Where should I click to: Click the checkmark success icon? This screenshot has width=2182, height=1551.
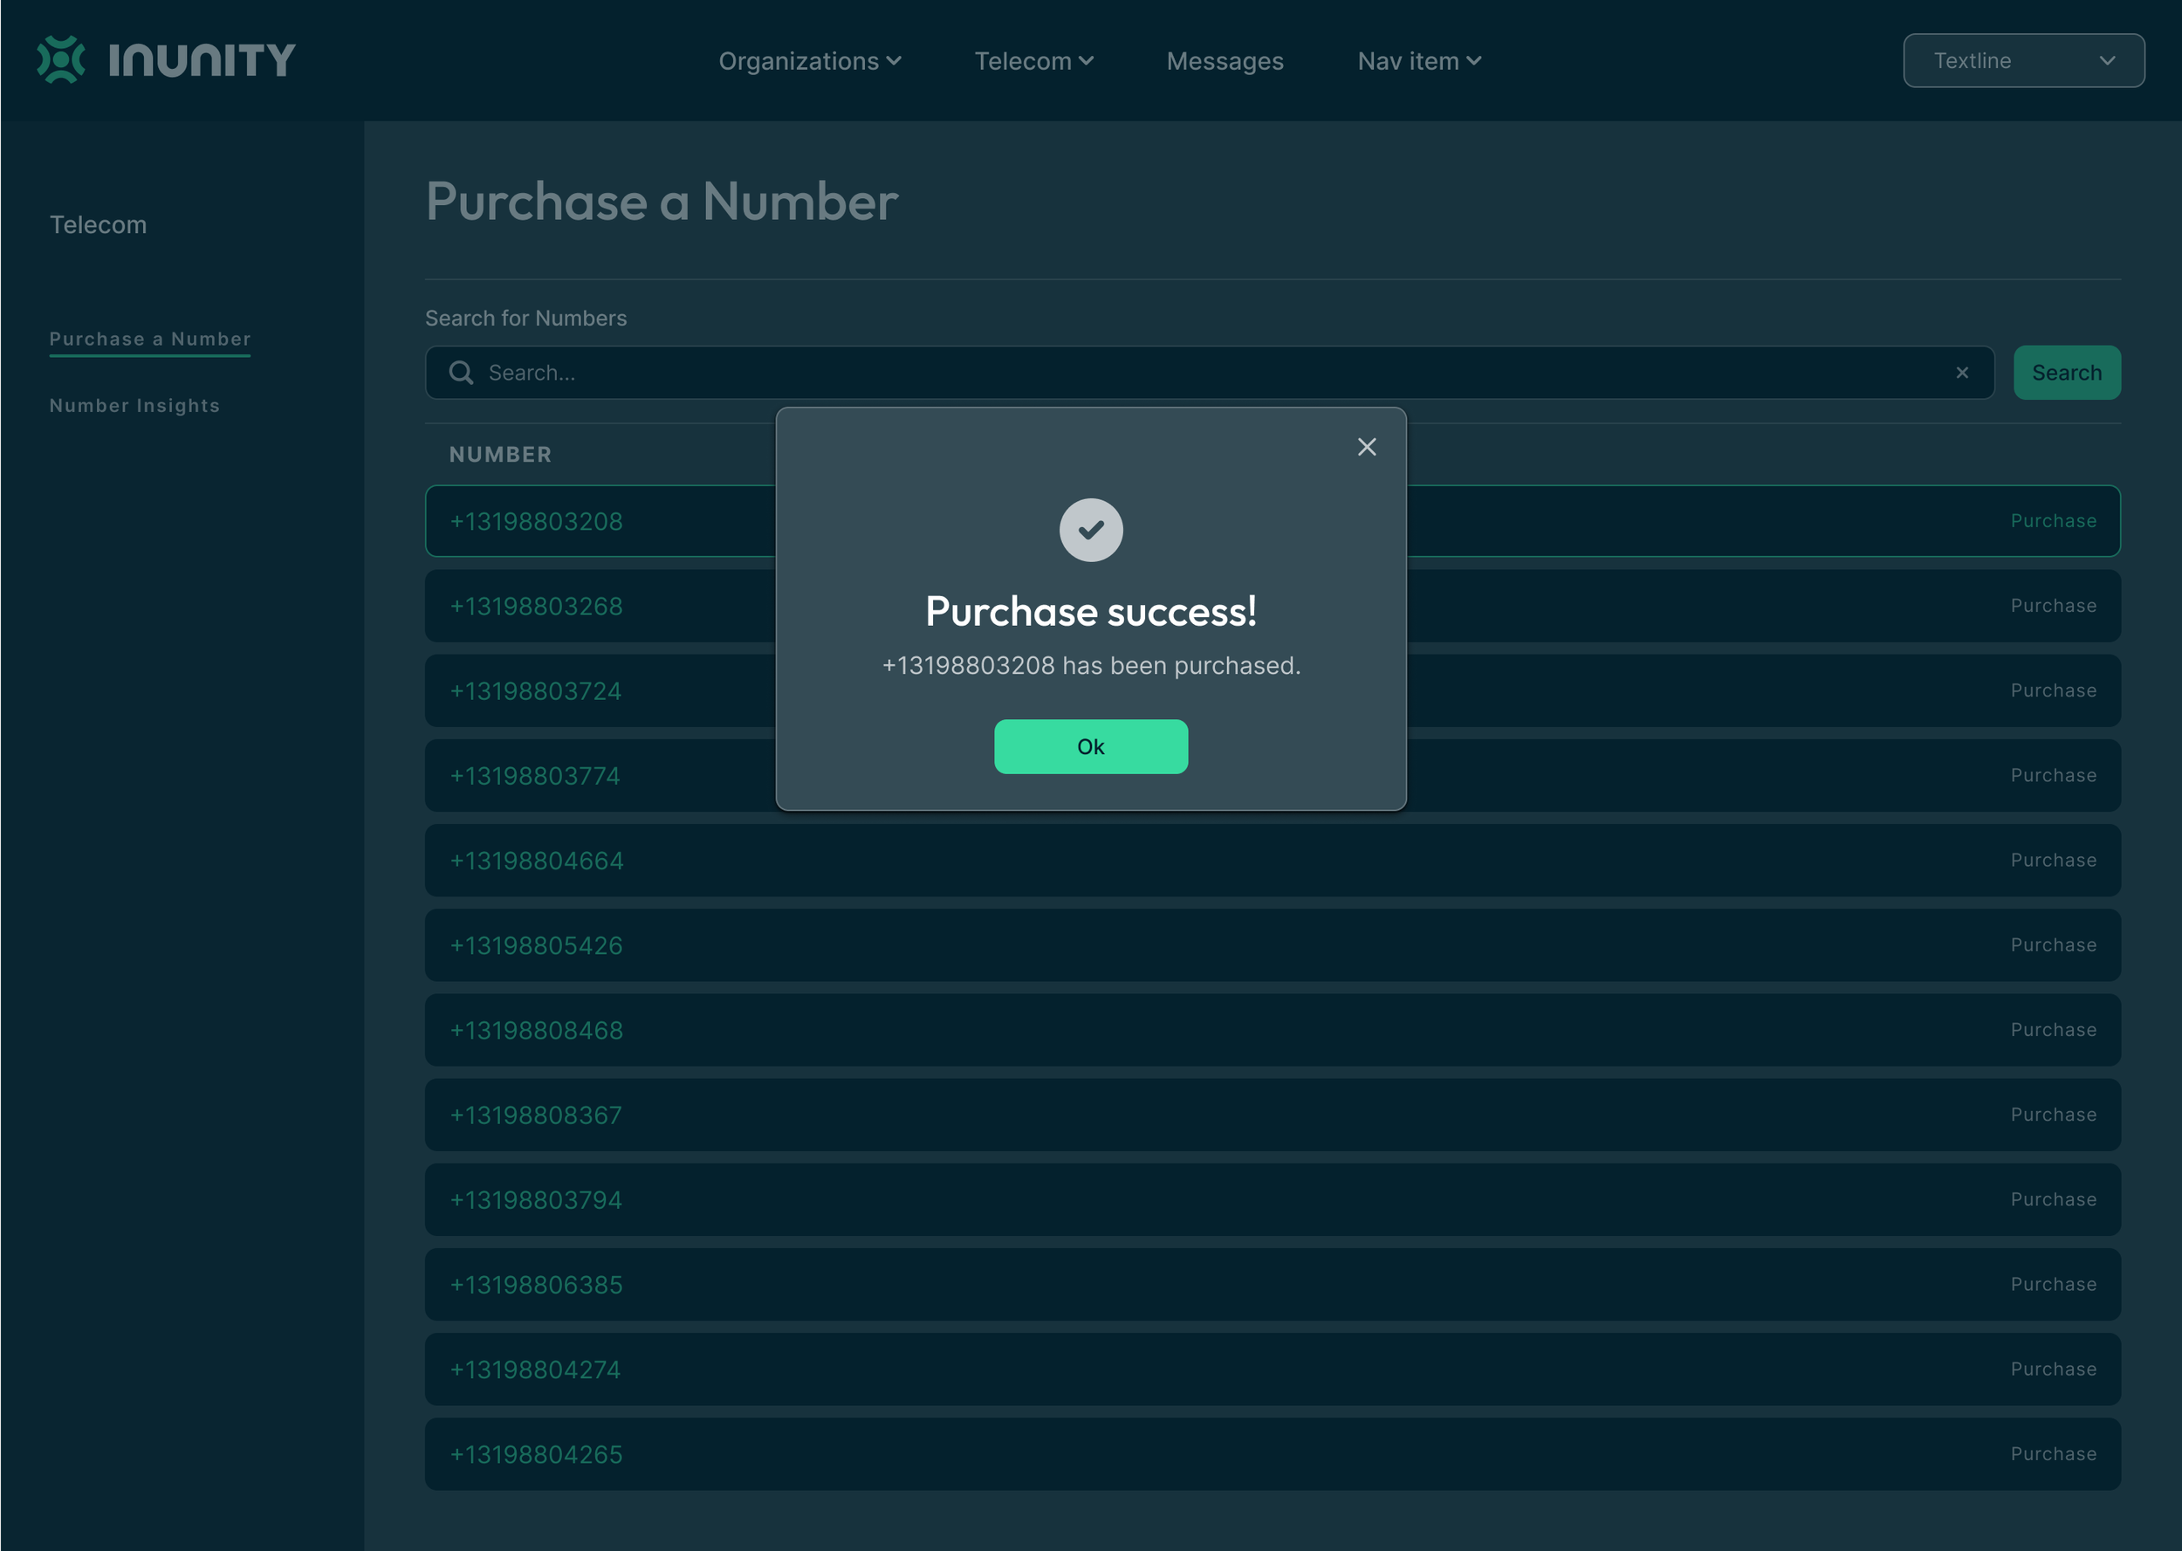[x=1090, y=530]
